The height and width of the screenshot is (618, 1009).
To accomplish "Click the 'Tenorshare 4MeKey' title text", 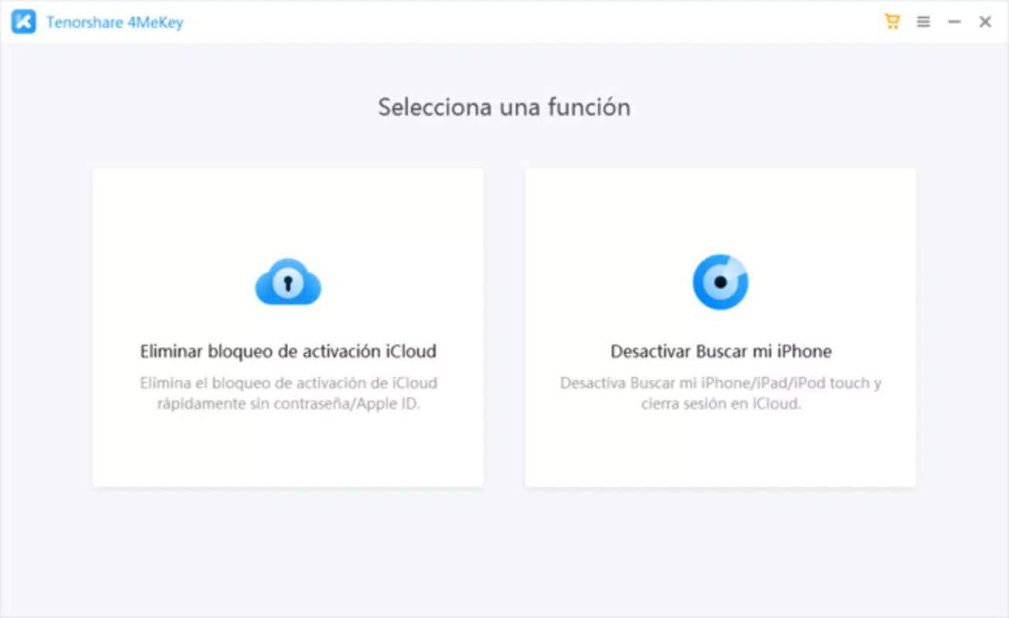I will pos(115,22).
